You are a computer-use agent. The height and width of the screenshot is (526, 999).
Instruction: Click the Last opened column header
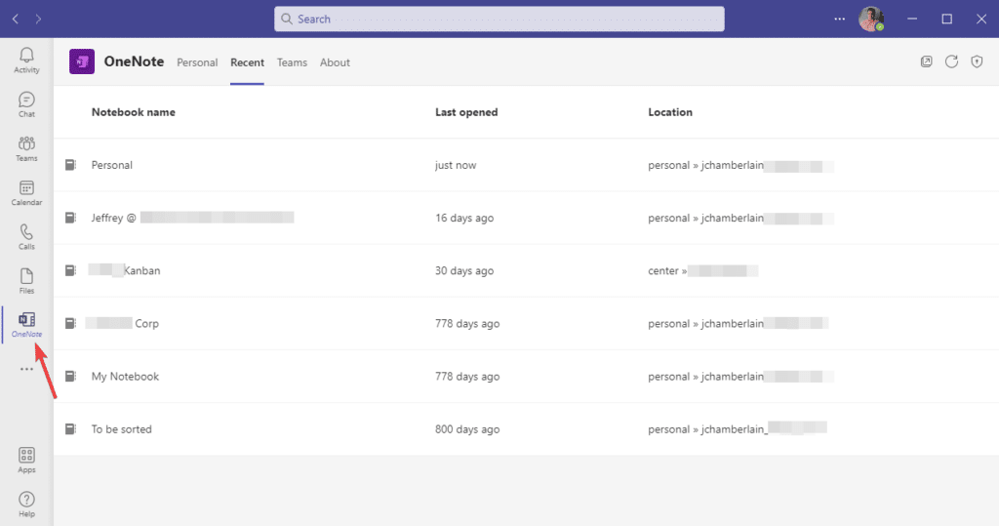point(466,112)
